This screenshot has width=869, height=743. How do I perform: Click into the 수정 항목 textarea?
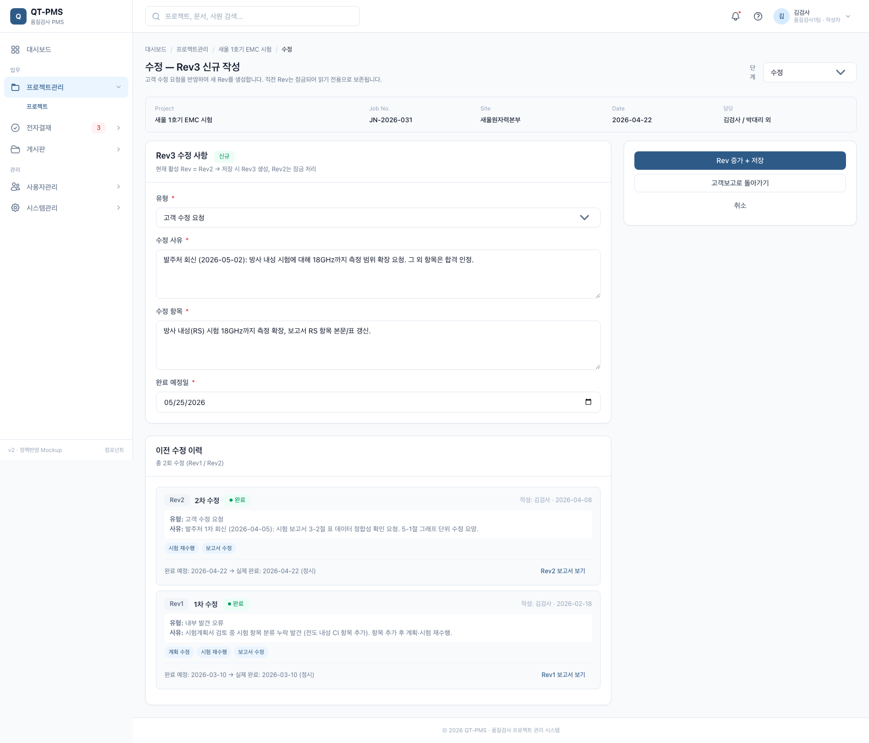pos(378,345)
